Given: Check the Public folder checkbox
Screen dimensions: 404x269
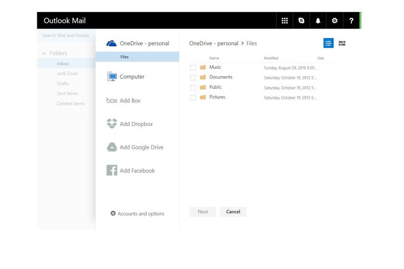Looking at the screenshot, I should pyautogui.click(x=193, y=88).
